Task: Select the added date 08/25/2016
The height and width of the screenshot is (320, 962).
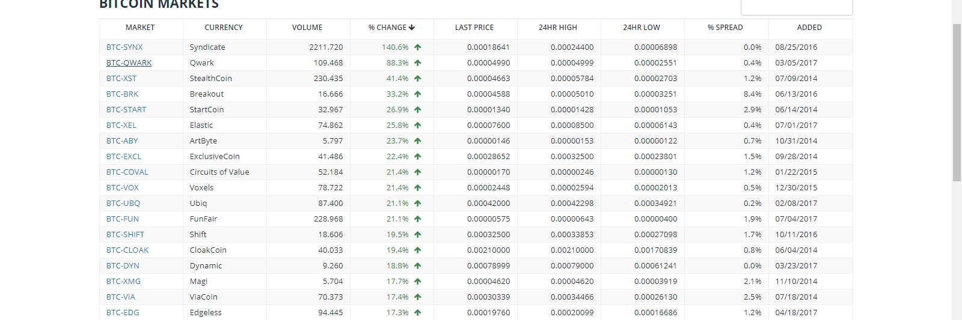Action: tap(796, 47)
